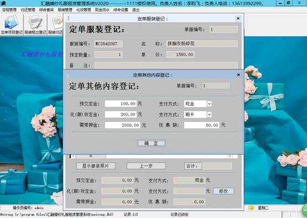Click the 优惠额 amount field
The width and height of the screenshot is (307, 218).
coord(202,125)
